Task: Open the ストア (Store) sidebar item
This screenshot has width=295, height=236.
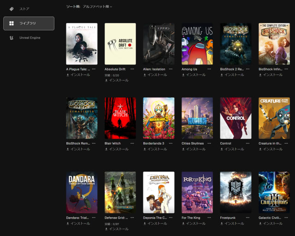Action: click(x=29, y=9)
